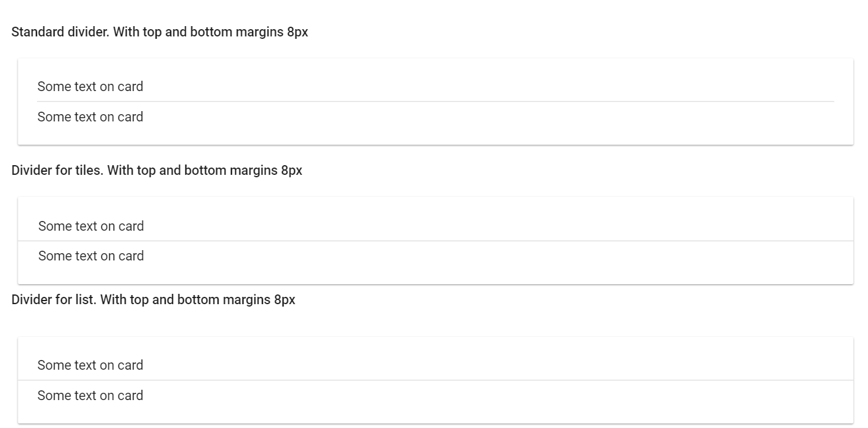Image resolution: width=868 pixels, height=428 pixels.
Task: Click the word 'tiles' in second heading
Action: tap(91, 171)
